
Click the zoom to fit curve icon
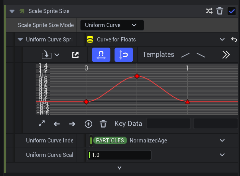click(x=42, y=124)
